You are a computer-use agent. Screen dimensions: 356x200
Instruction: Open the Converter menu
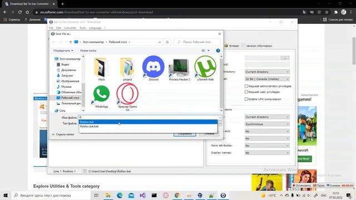pos(70,28)
